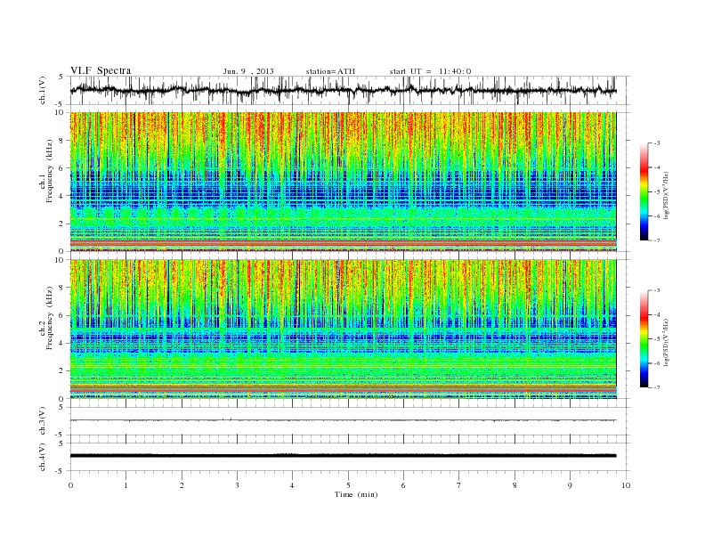Image resolution: width=705 pixels, height=545 pixels.
Task: Click the "VLF Spectra" title text
Action: tap(101, 70)
